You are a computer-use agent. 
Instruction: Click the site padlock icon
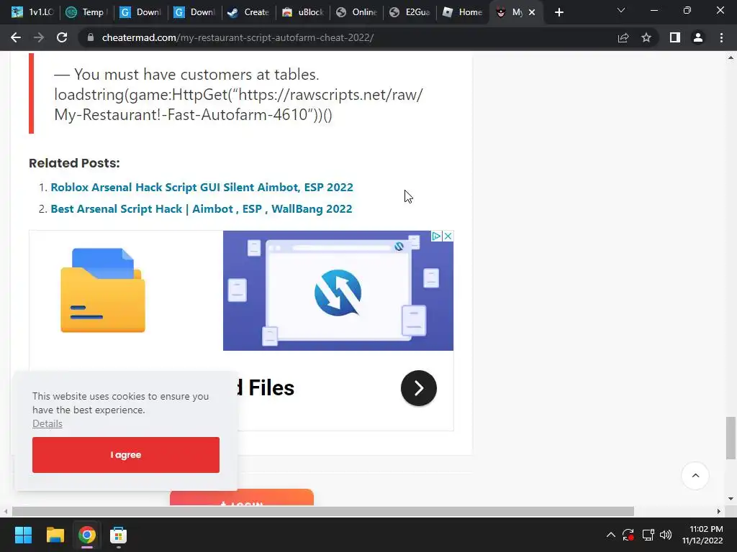(91, 37)
